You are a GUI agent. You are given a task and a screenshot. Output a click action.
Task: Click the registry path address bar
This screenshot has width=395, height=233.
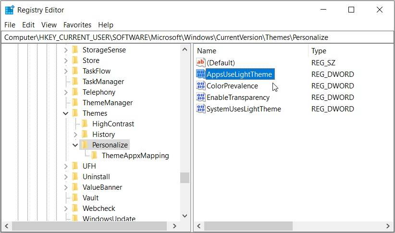coord(197,37)
